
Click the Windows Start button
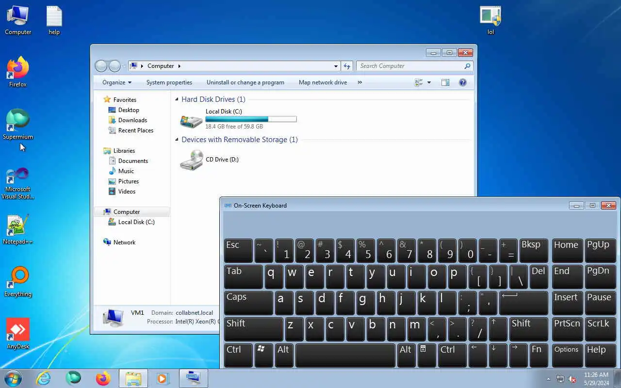point(13,378)
